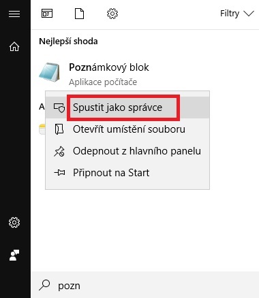Select the Apps filter icon
Viewport: 259px width, 298px height.
click(47, 14)
